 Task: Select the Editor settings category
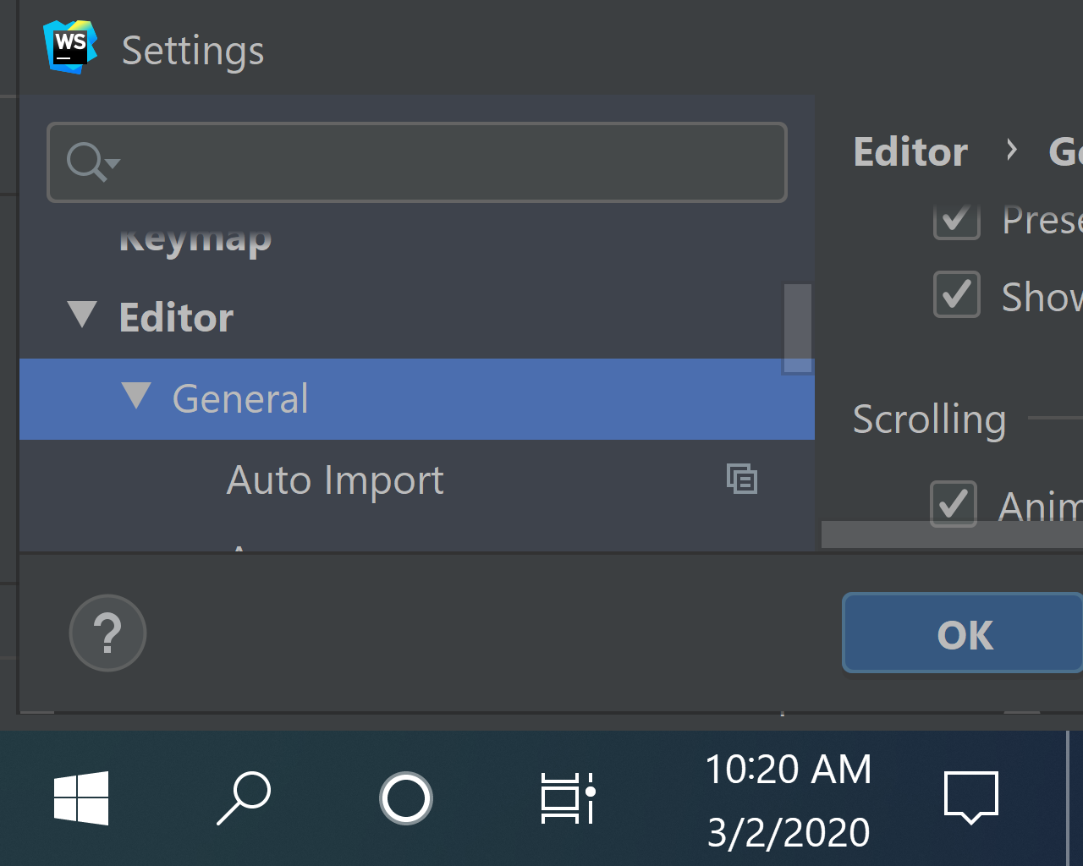pyautogui.click(x=176, y=317)
